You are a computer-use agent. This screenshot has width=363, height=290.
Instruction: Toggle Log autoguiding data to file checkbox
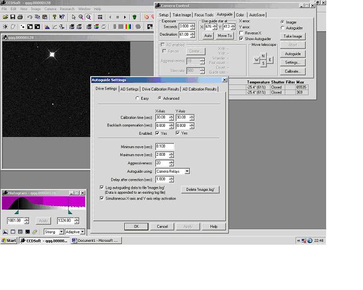click(x=102, y=187)
